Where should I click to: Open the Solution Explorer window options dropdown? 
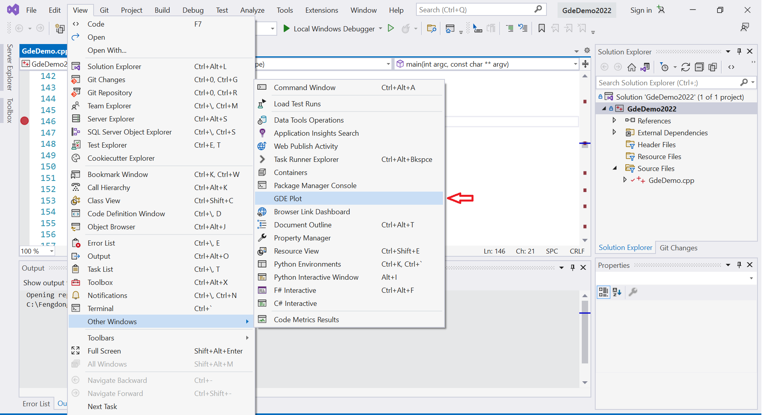click(728, 51)
